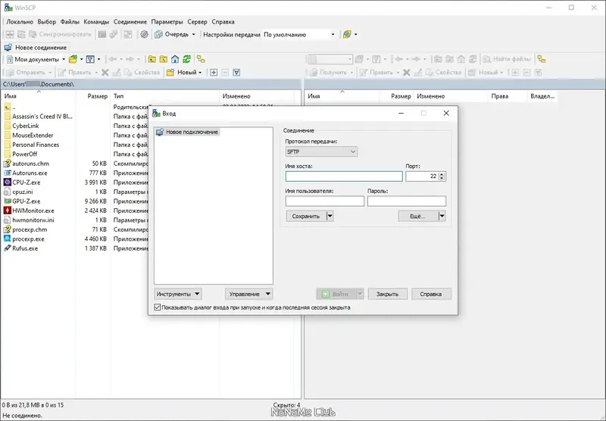Click the open directory folder icon in local panel

tap(73, 60)
